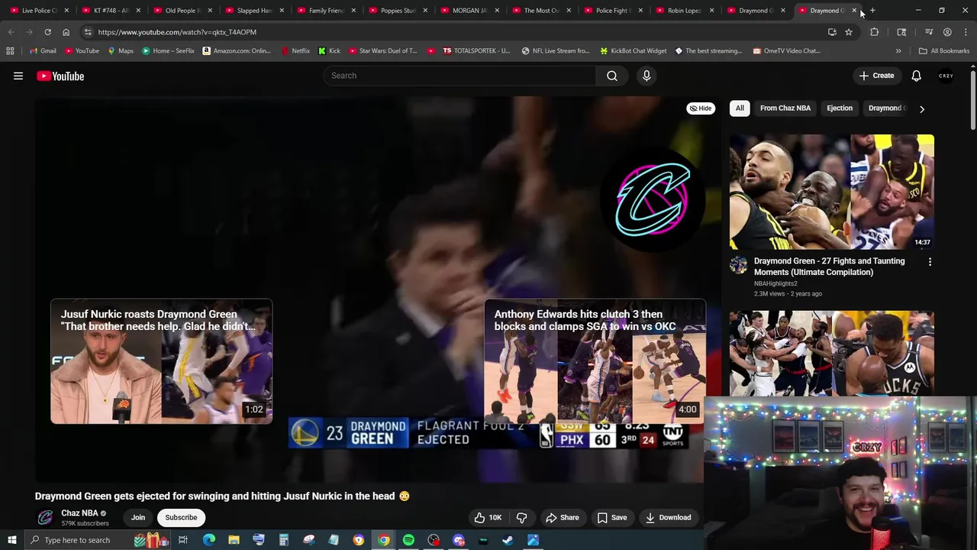Open the Chrome media controls menu
This screenshot has height=550, width=977.
coord(929,32)
